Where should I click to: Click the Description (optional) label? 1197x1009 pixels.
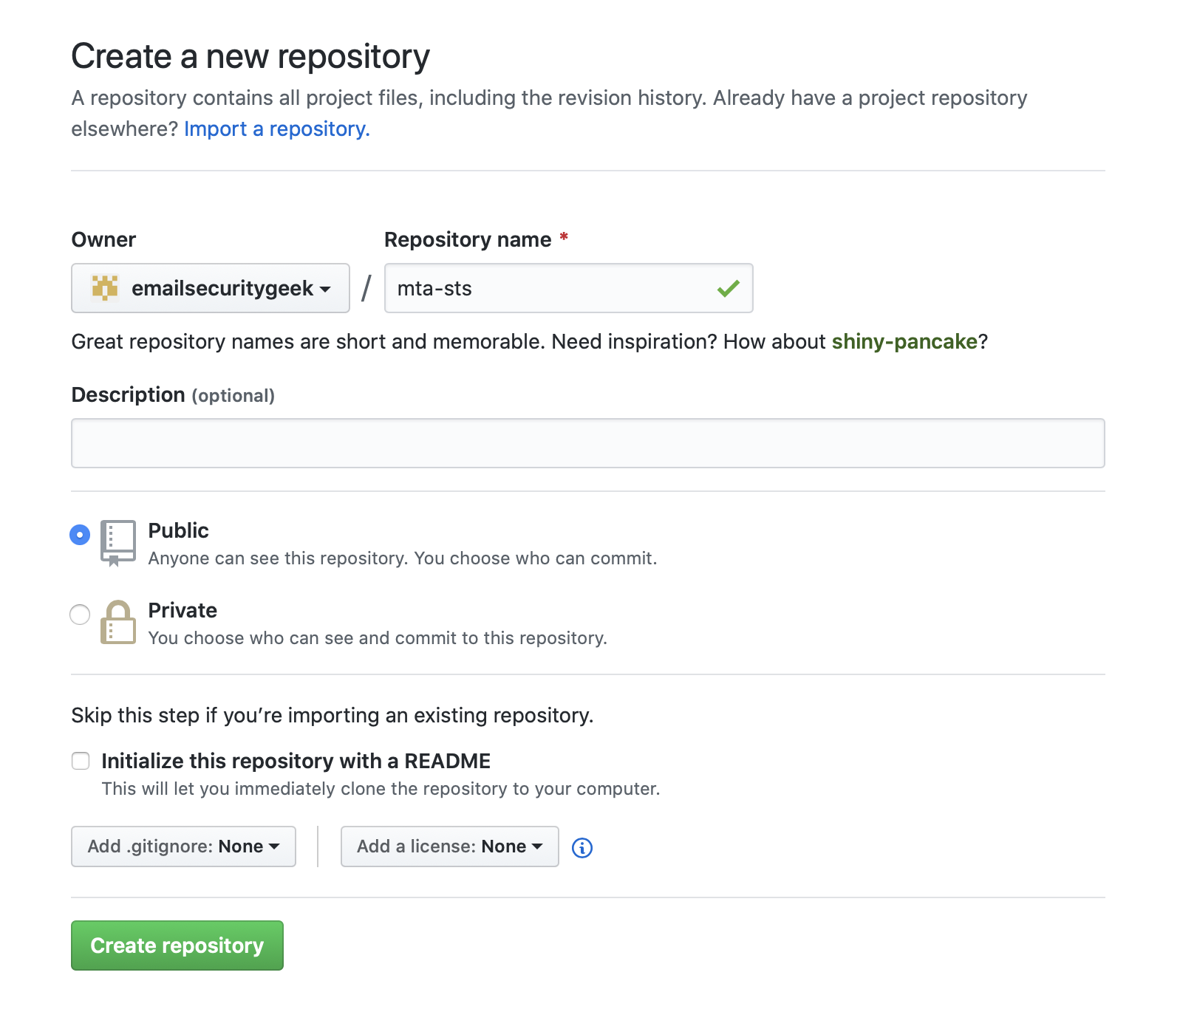(x=173, y=395)
